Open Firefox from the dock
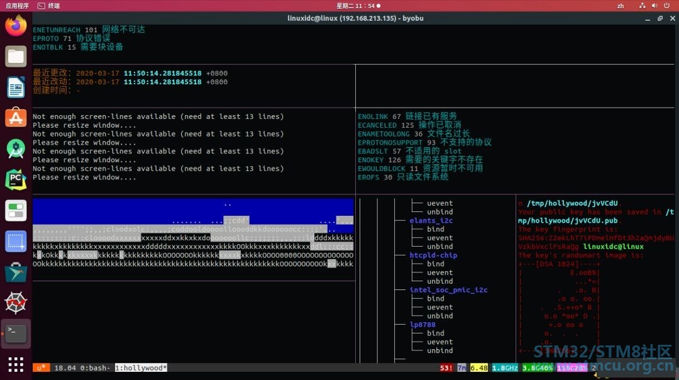The height and width of the screenshot is (380, 679). pos(16,25)
